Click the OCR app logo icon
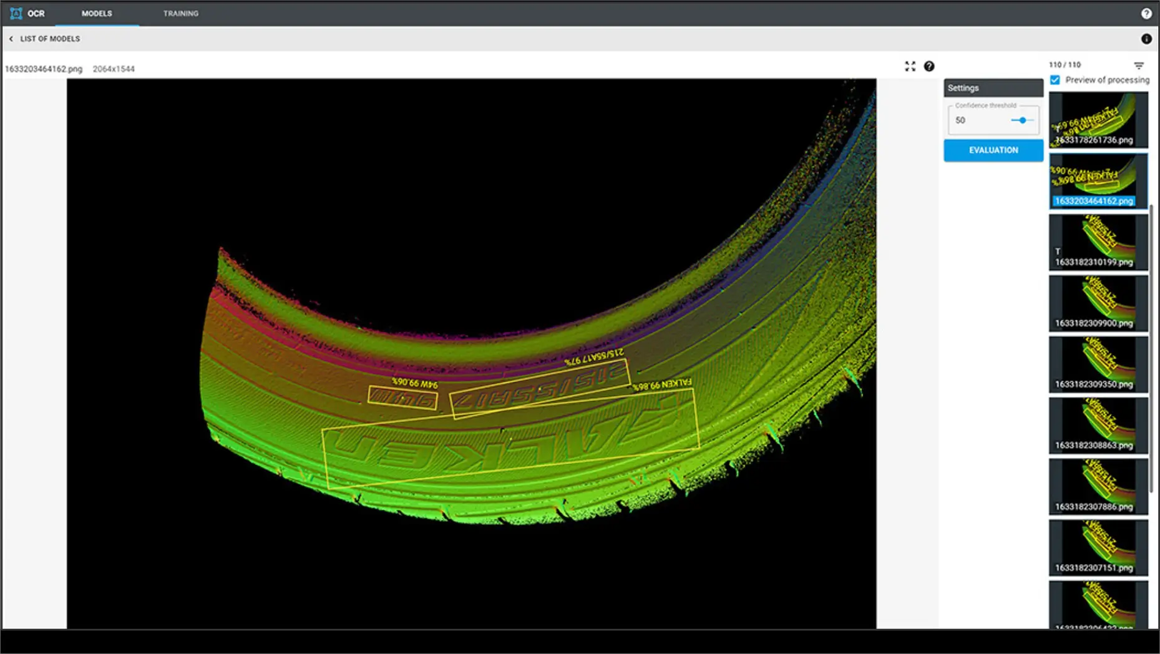This screenshot has height=654, width=1160. click(x=16, y=13)
